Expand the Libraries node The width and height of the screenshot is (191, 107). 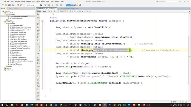click(3, 68)
